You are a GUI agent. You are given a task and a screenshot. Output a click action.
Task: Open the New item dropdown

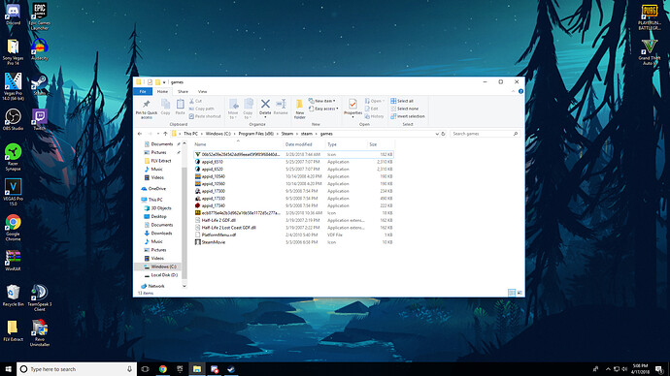click(x=321, y=101)
